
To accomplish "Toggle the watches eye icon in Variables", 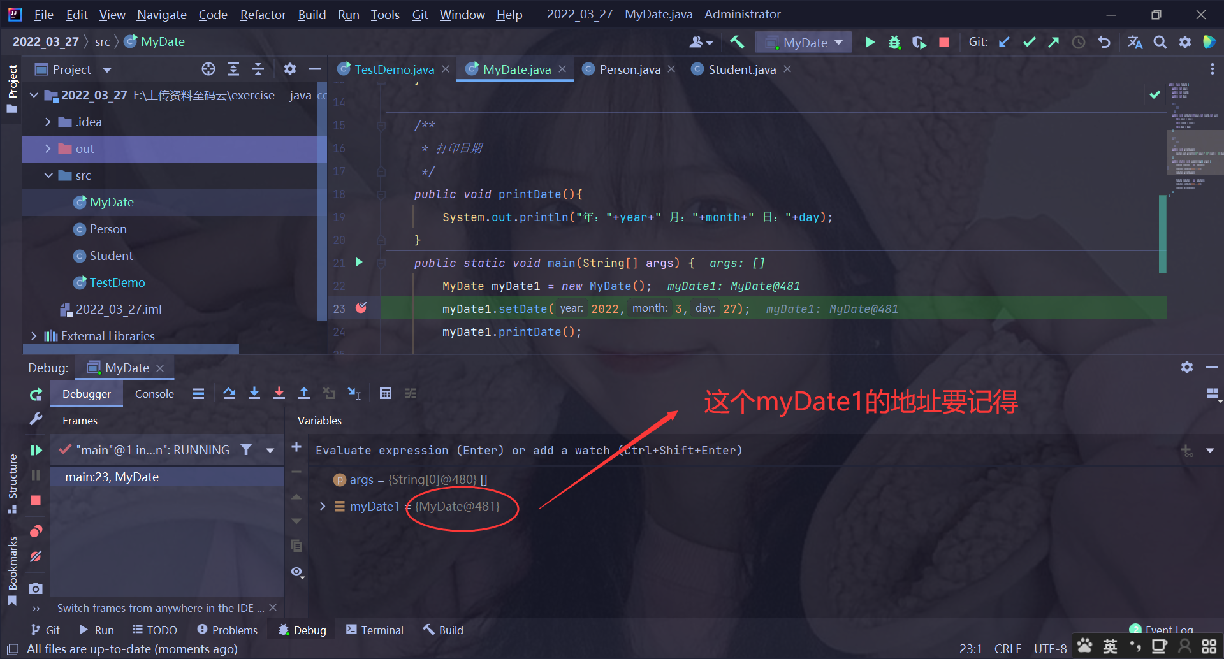I will [296, 572].
